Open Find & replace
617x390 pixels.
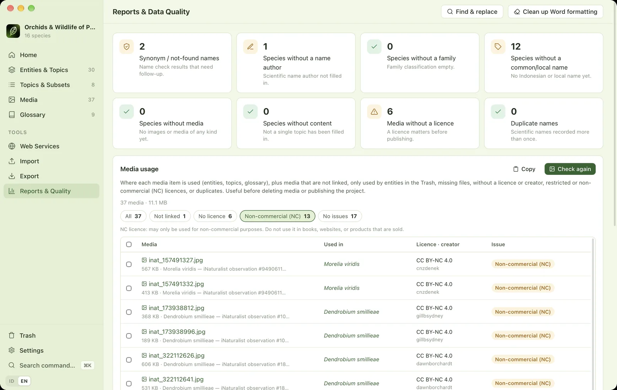472,12
